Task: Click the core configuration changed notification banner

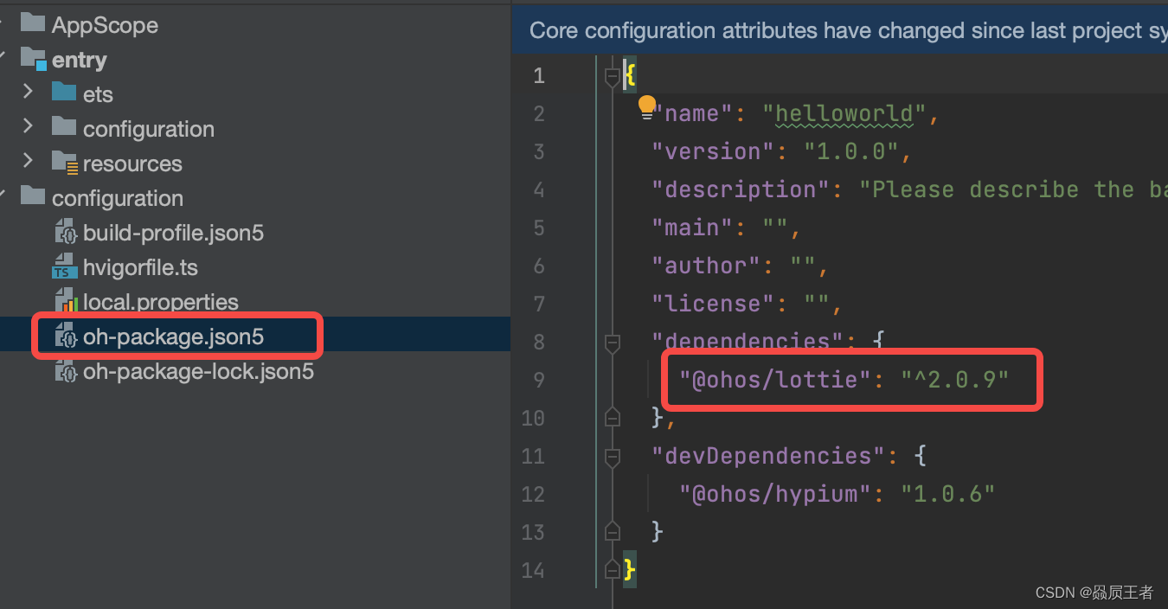Action: click(839, 30)
